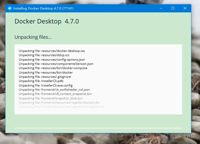The width and height of the screenshot is (200, 144).
Task: Select the resources/config-options.json log line
Action: point(52,60)
